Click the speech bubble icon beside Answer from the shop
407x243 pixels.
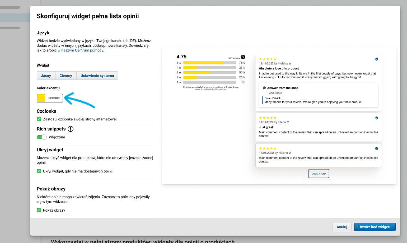[x=264, y=88]
